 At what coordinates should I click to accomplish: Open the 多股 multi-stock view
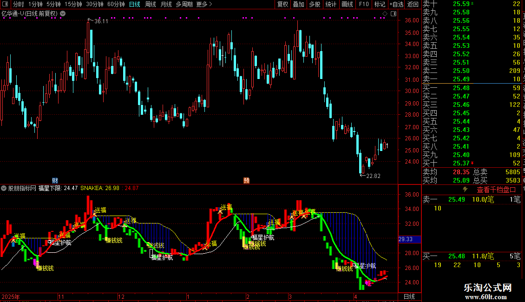[x=315, y=4]
